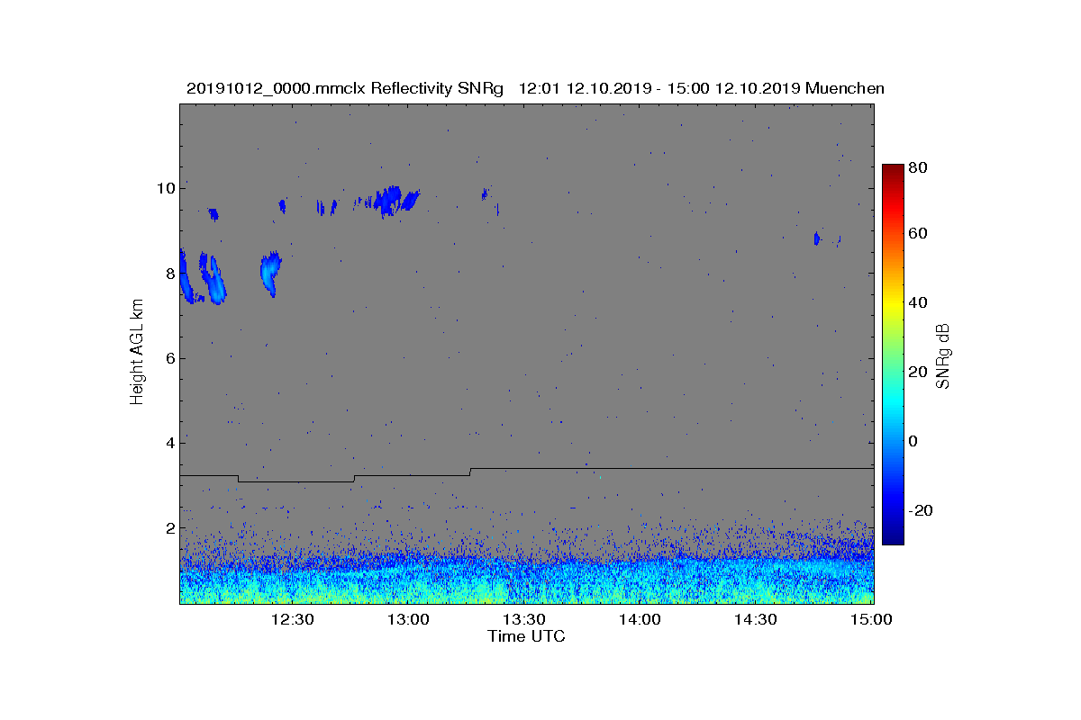
Task: Click the 8 km height tick label
Action: tap(168, 274)
